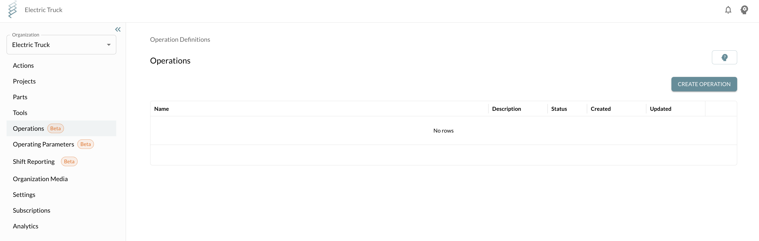Open the user account head icon

click(744, 10)
